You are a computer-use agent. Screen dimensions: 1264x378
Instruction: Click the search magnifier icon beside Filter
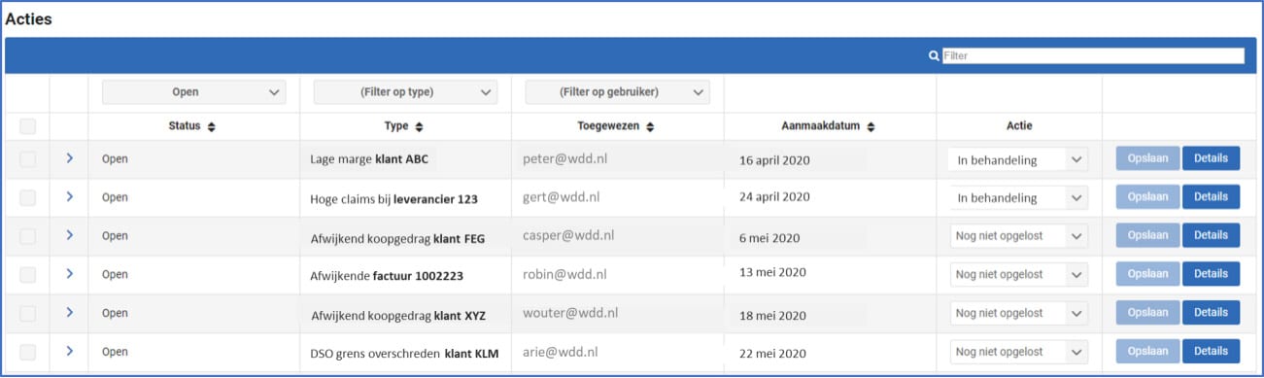(934, 56)
